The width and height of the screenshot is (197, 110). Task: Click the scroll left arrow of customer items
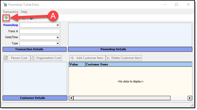[x=71, y=98]
